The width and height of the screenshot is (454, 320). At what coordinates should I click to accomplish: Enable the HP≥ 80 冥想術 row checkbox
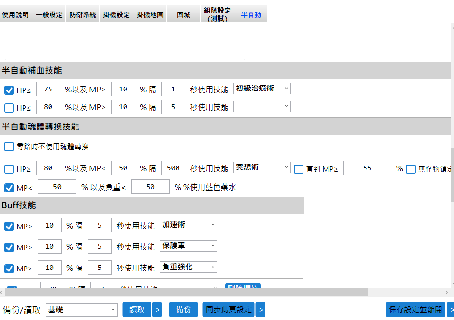point(9,169)
